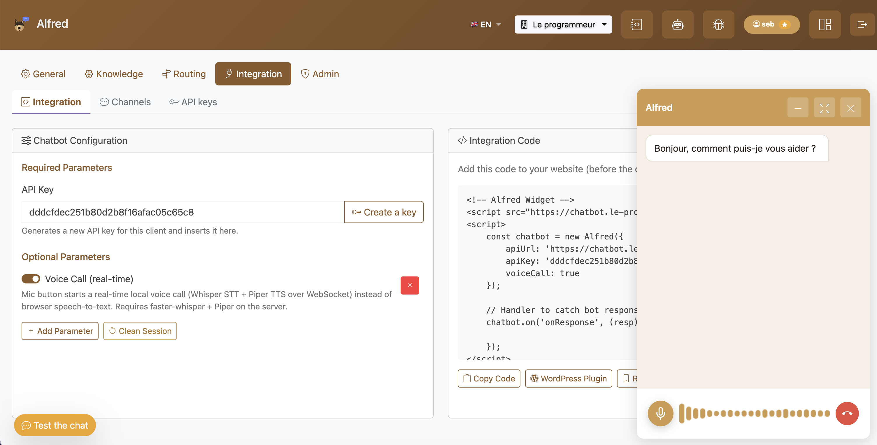
Task: Click the Copy Code button
Action: tap(489, 379)
